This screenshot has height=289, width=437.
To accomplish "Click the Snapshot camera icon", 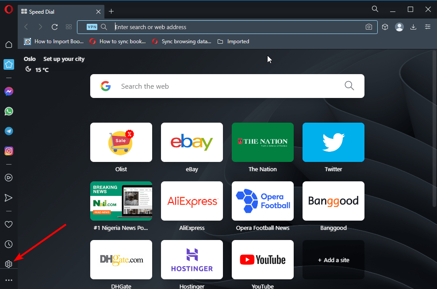I will [369, 27].
